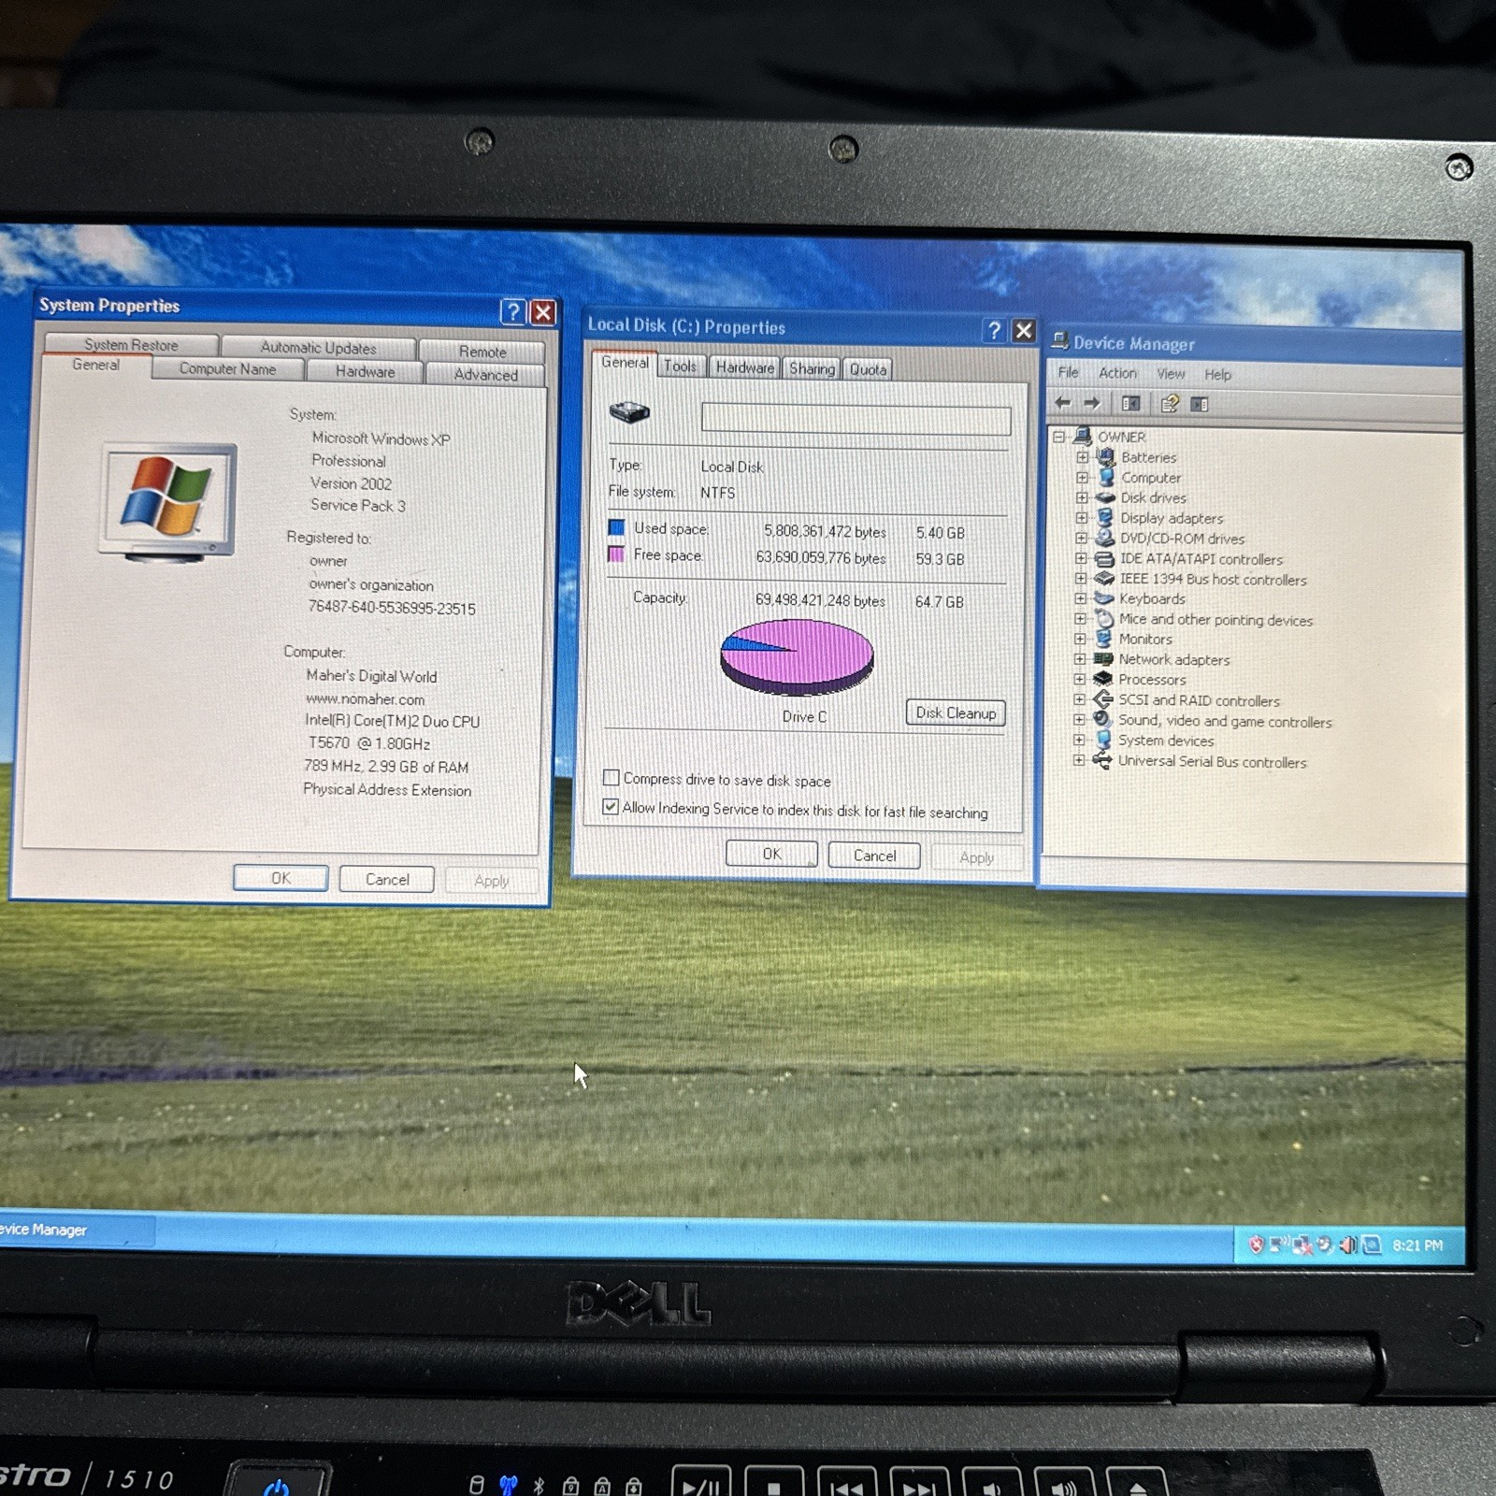
Task: Switch to the Remote tab
Action: point(482,352)
